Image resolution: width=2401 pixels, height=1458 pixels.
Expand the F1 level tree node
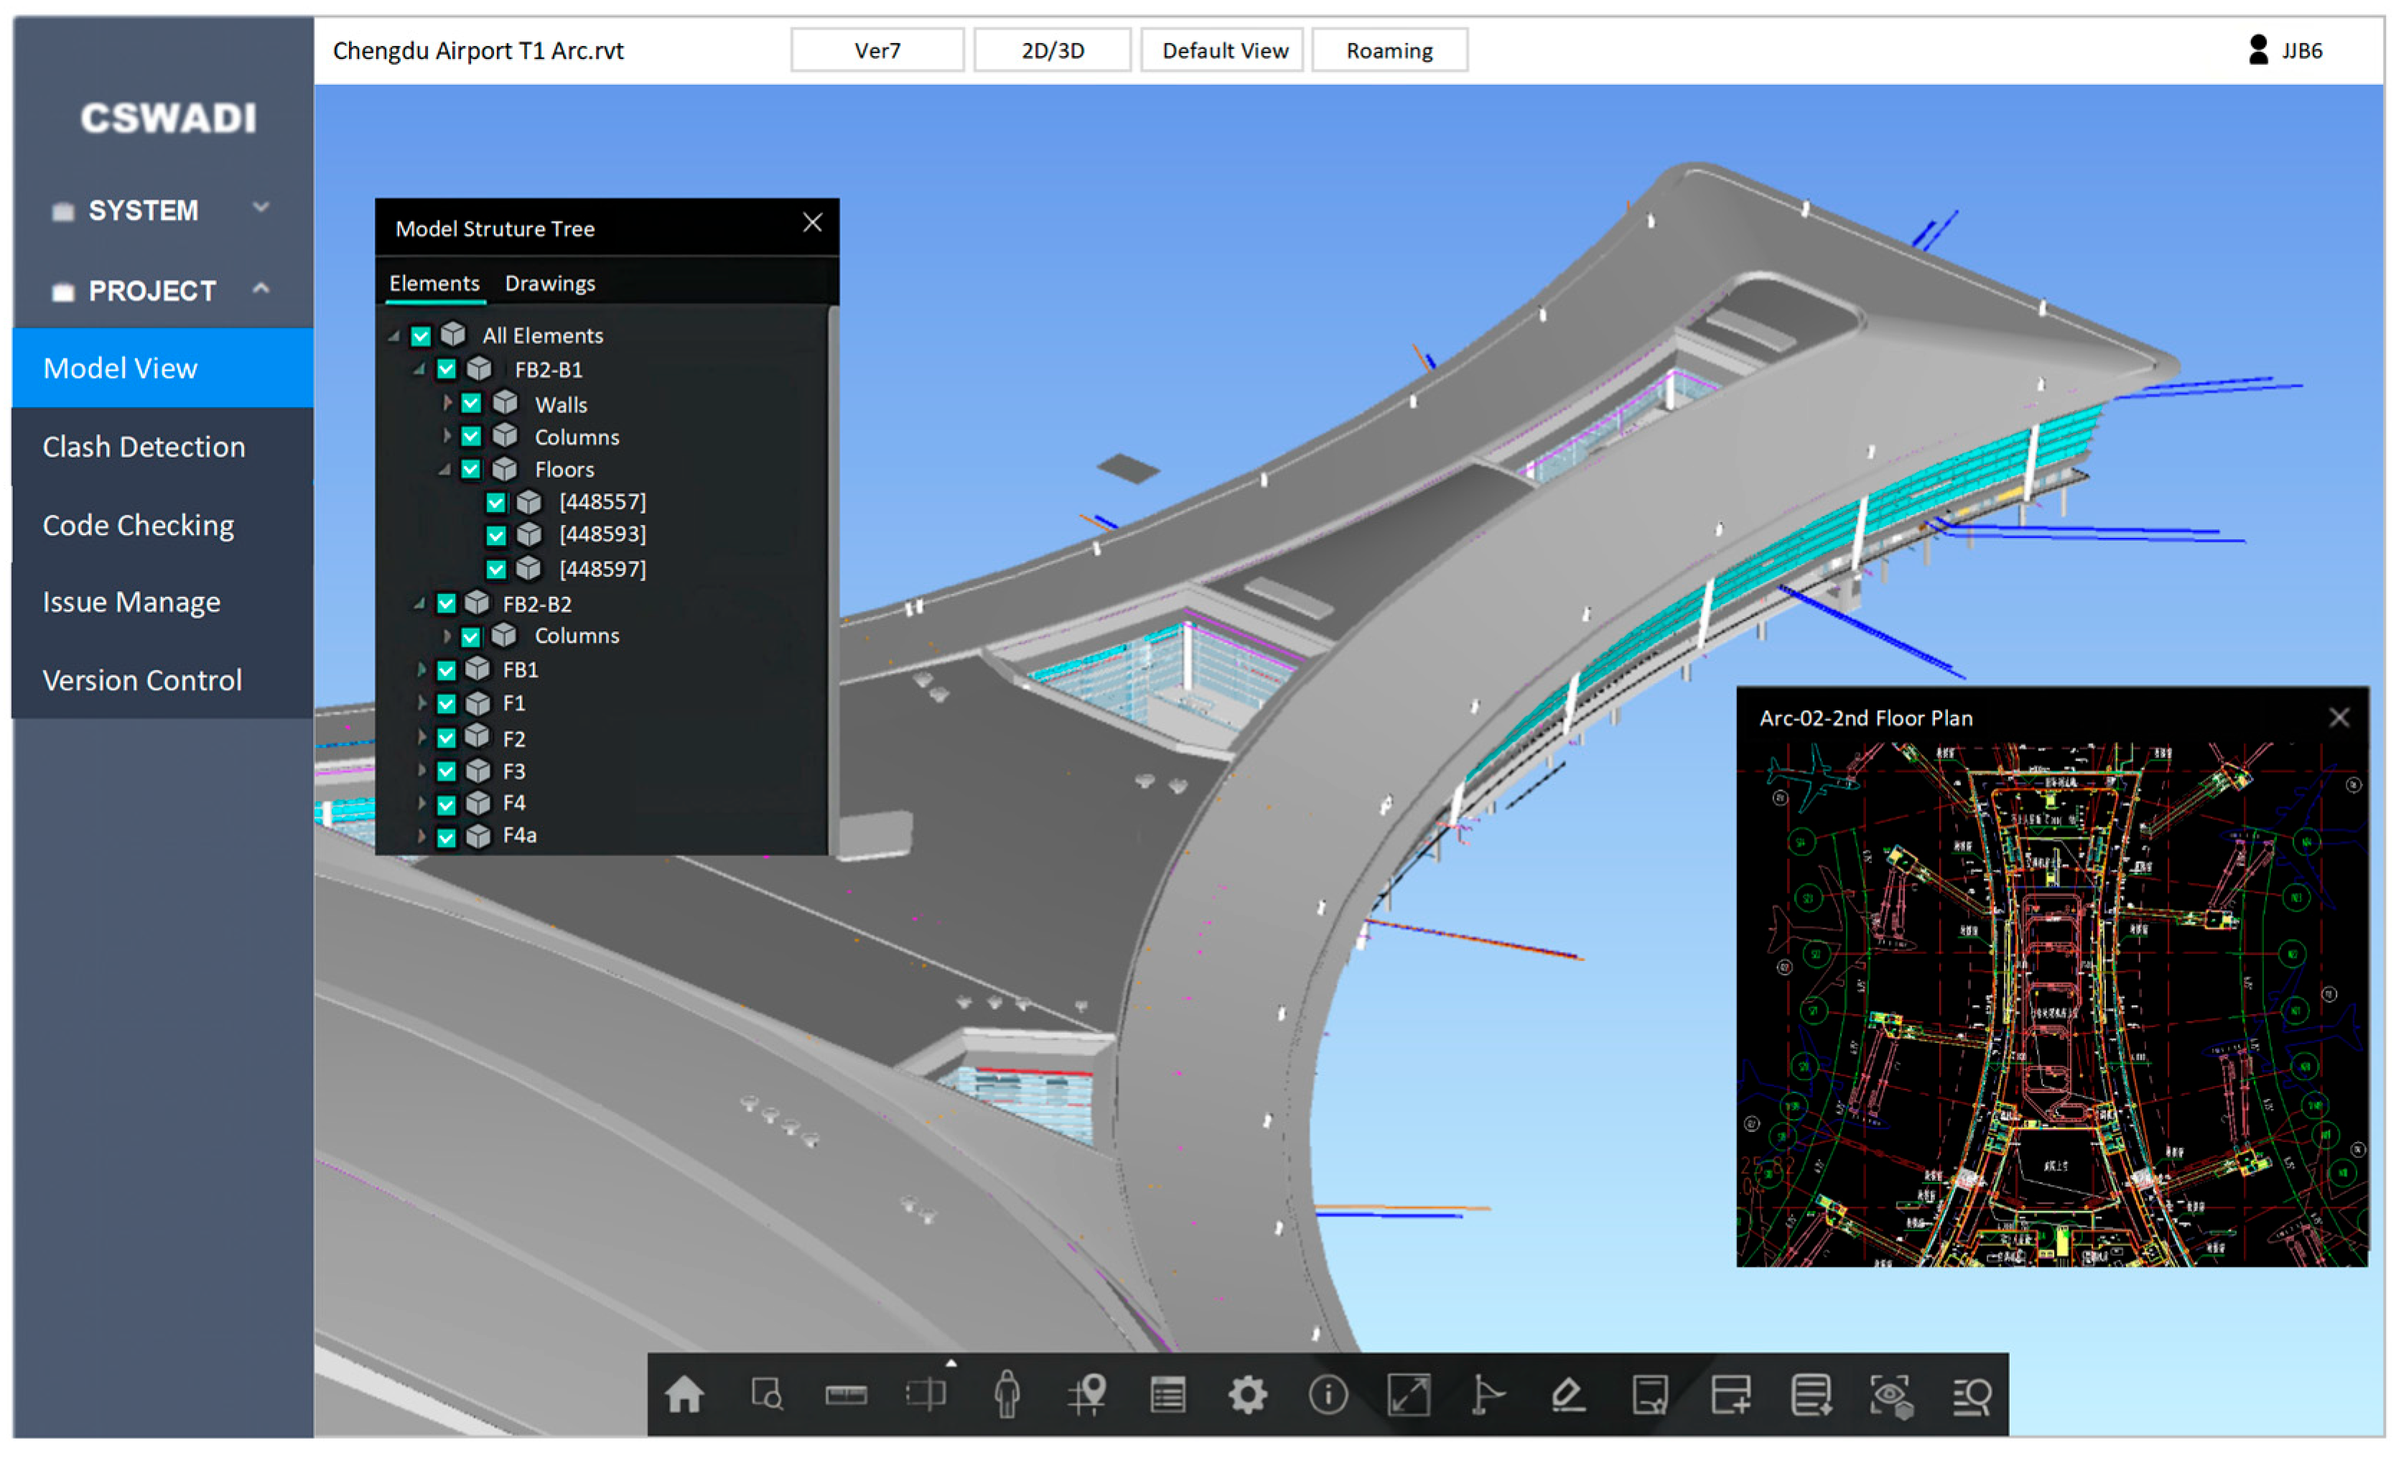point(422,702)
